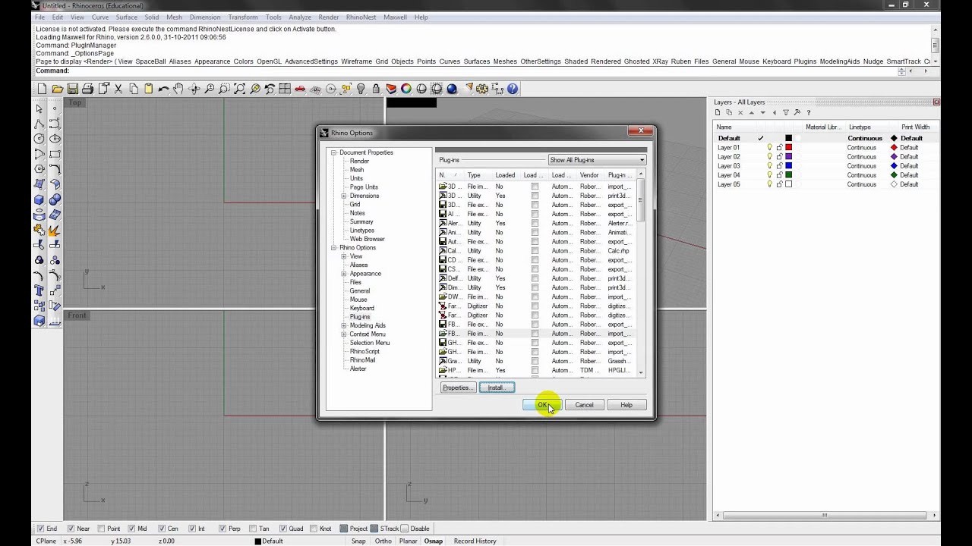Select the arrow pointer tool in the sidebar
The height and width of the screenshot is (546, 972).
click(39, 108)
